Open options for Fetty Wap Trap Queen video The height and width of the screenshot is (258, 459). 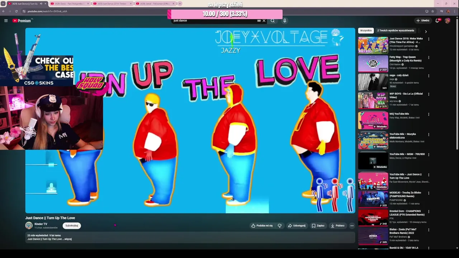point(429,57)
